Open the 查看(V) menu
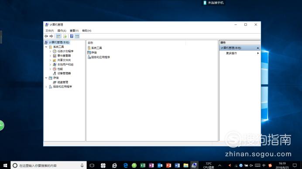This screenshot has width=302, height=169. [74, 31]
